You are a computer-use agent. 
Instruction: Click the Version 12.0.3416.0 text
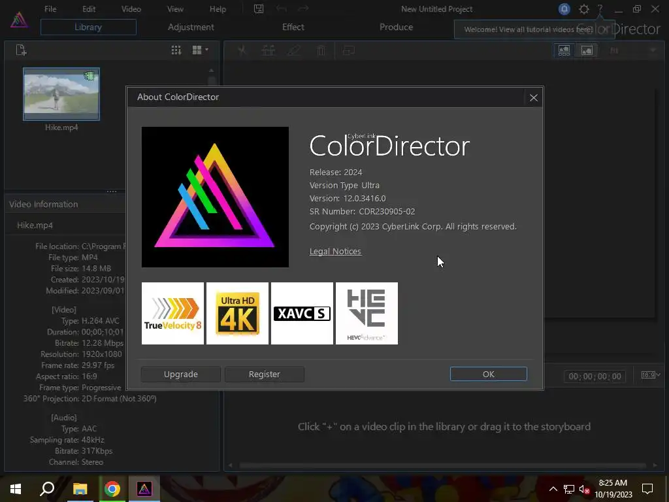click(x=348, y=199)
